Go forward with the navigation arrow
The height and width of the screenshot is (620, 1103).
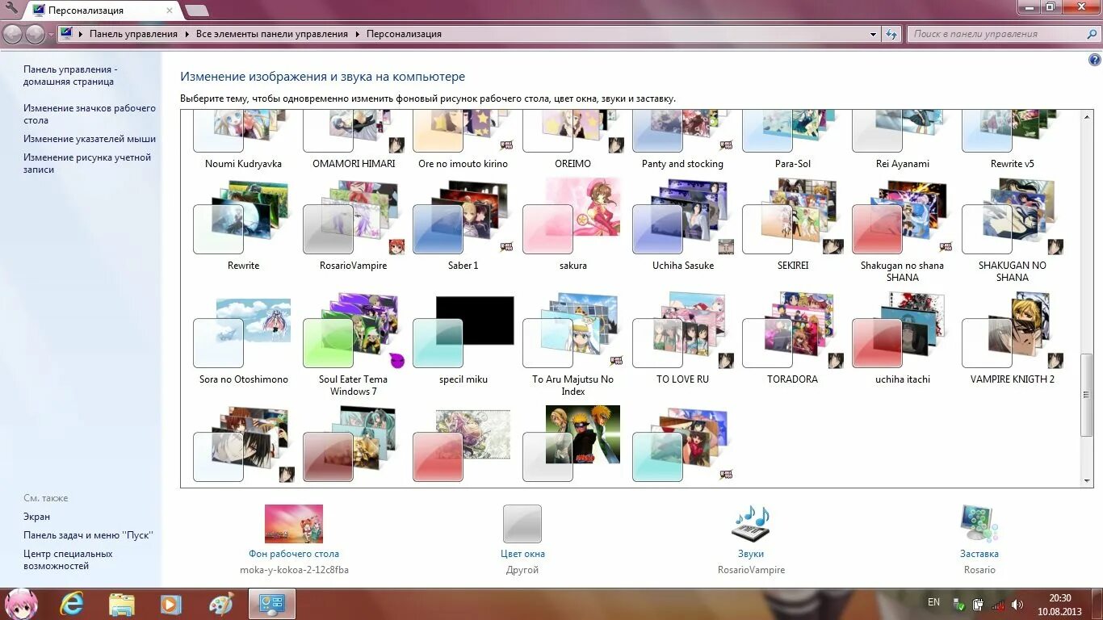[x=35, y=34]
